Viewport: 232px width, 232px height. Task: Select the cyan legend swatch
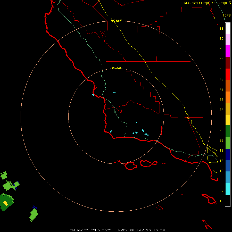pos(228,189)
